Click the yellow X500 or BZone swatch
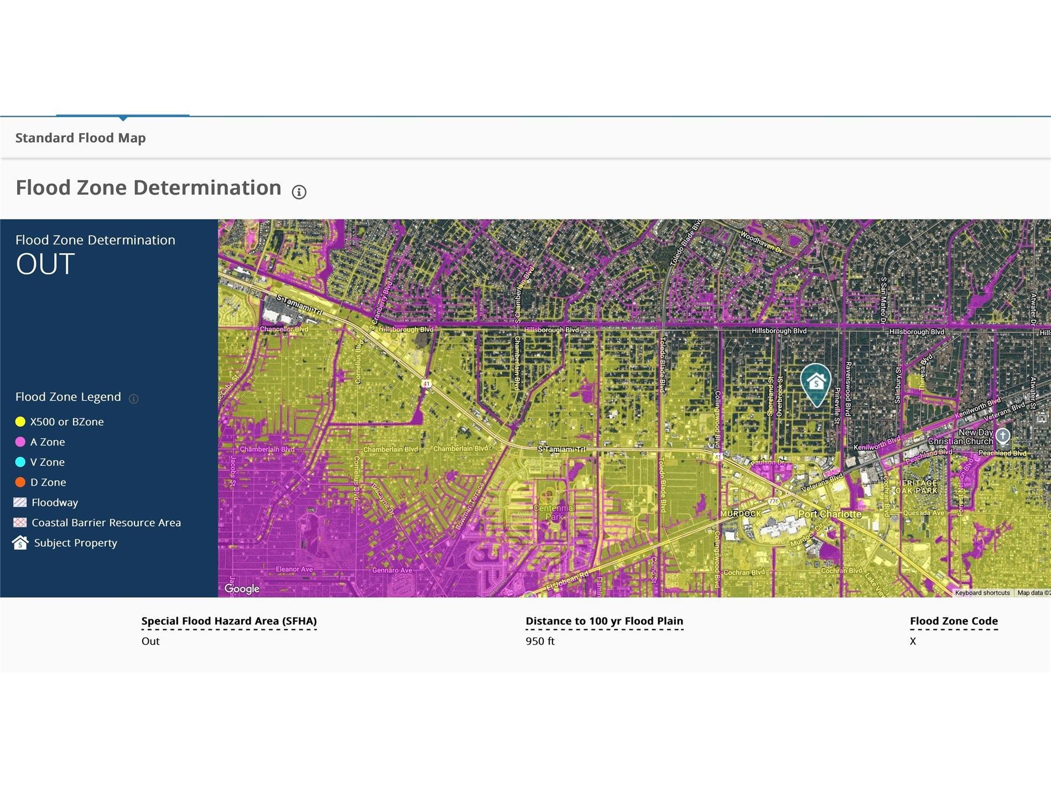Screen dimensions: 1051x788 pyautogui.click(x=20, y=422)
